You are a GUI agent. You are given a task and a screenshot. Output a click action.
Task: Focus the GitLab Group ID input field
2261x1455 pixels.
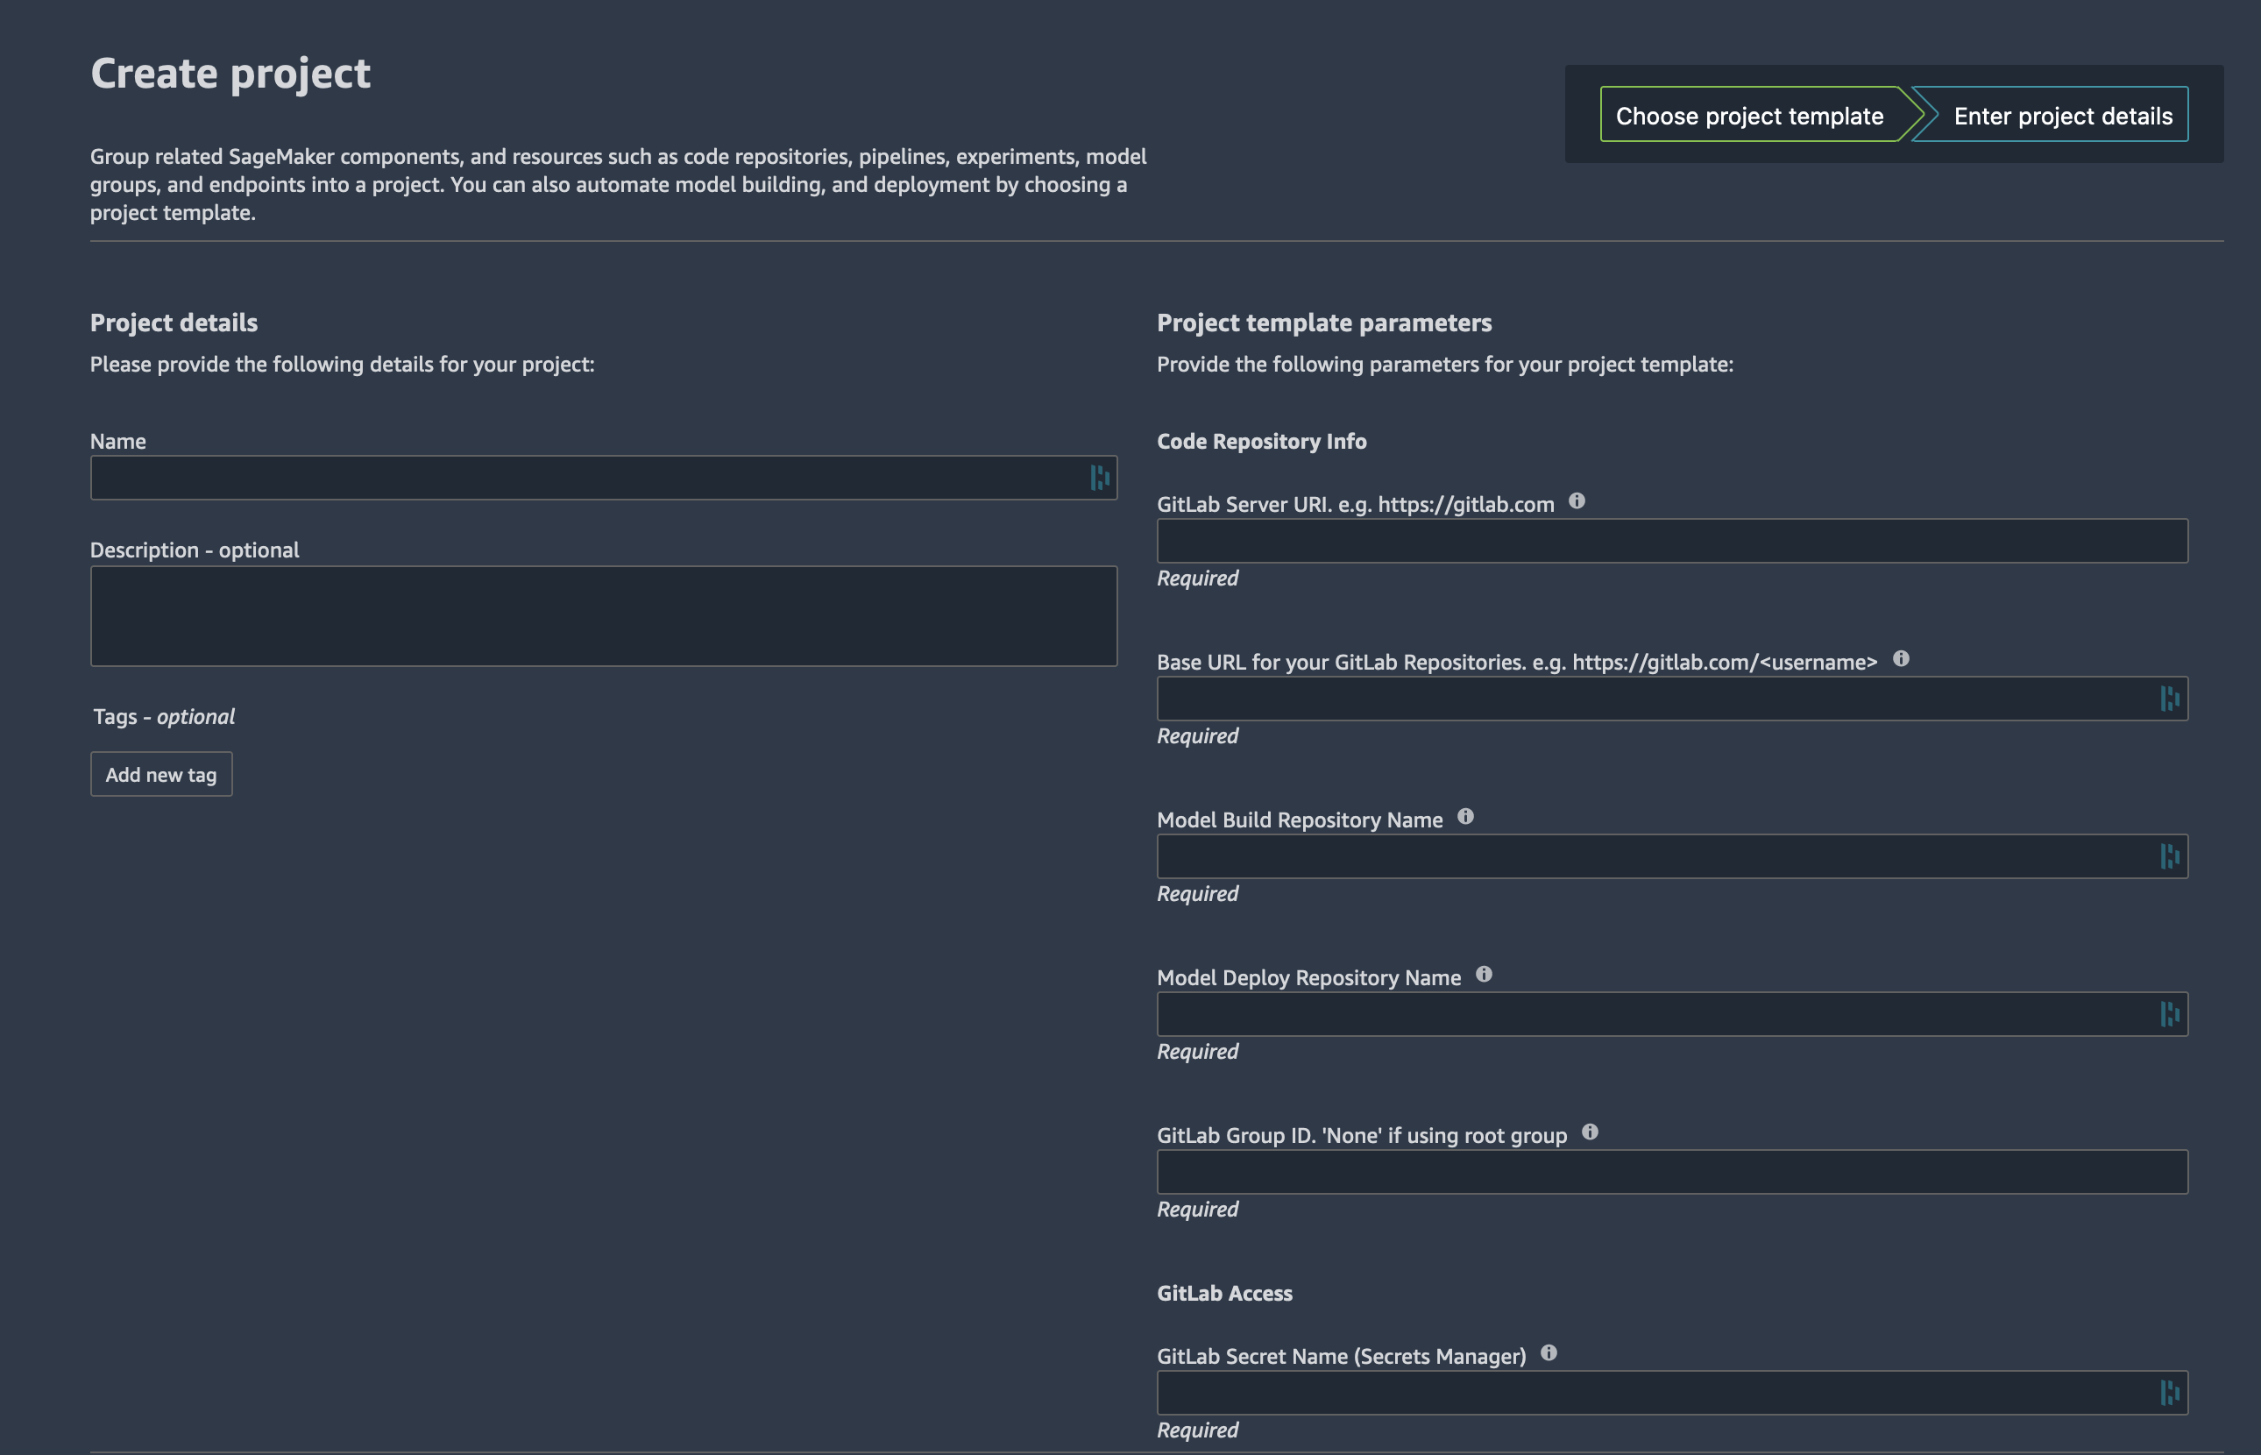(1673, 1173)
